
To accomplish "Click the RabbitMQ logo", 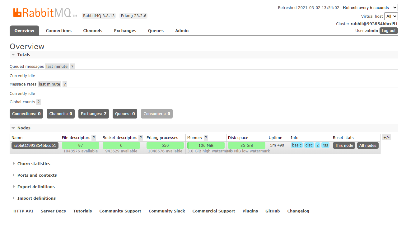I will coord(45,13).
